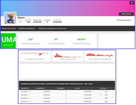Screen dimensions: 136x105
Task: Click the PERFIL TIKTOK button
Action: coord(126,14)
